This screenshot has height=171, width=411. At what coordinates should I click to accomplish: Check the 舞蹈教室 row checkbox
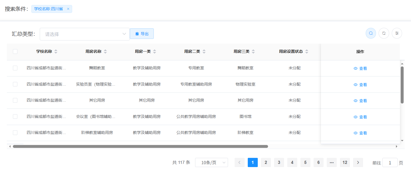point(15,68)
